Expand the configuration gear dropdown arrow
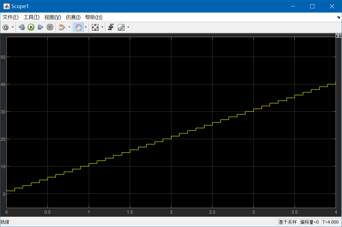Screen dimensions: 342x227 [13, 27]
